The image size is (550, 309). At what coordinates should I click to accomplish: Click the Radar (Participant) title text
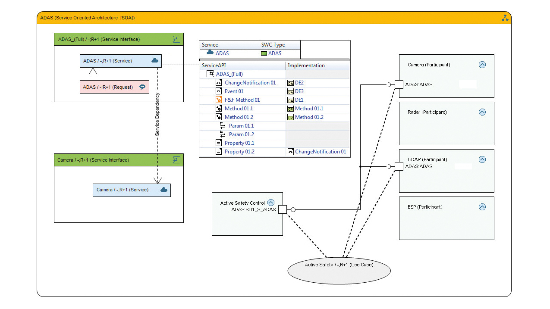[427, 112]
